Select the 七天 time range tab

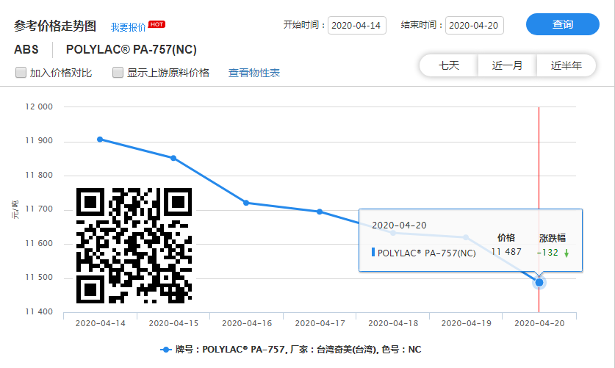(449, 65)
